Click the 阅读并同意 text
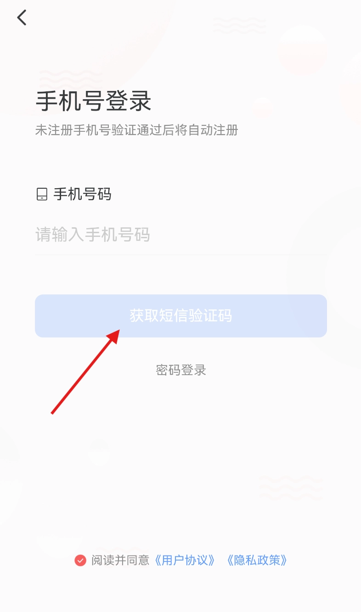This screenshot has width=361, height=612. pyautogui.click(x=120, y=560)
